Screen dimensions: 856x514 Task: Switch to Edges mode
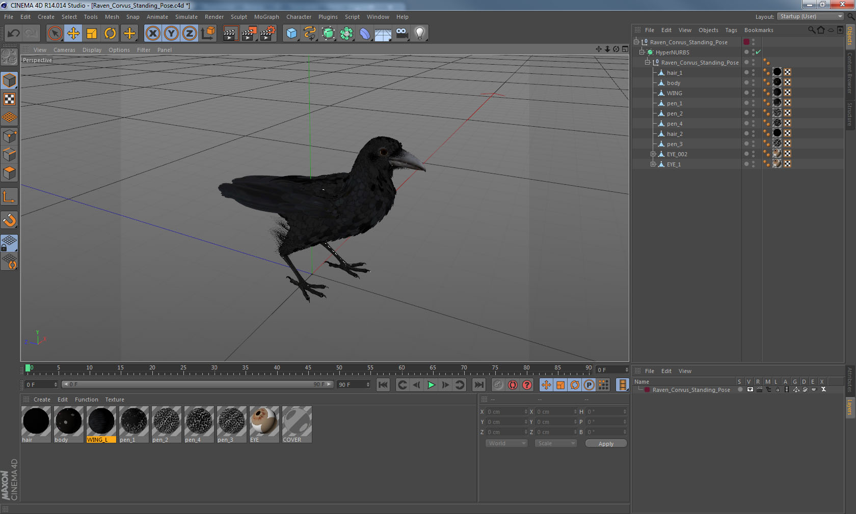click(x=9, y=155)
